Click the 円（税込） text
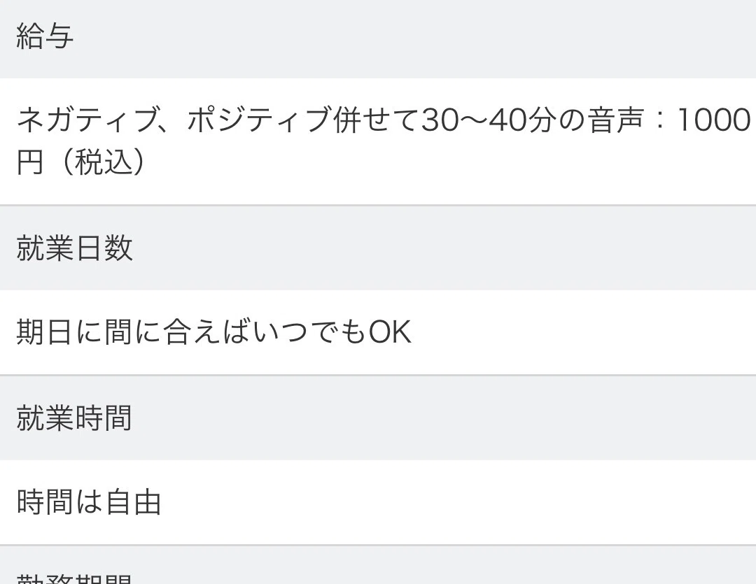756x584 pixels. click(83, 163)
